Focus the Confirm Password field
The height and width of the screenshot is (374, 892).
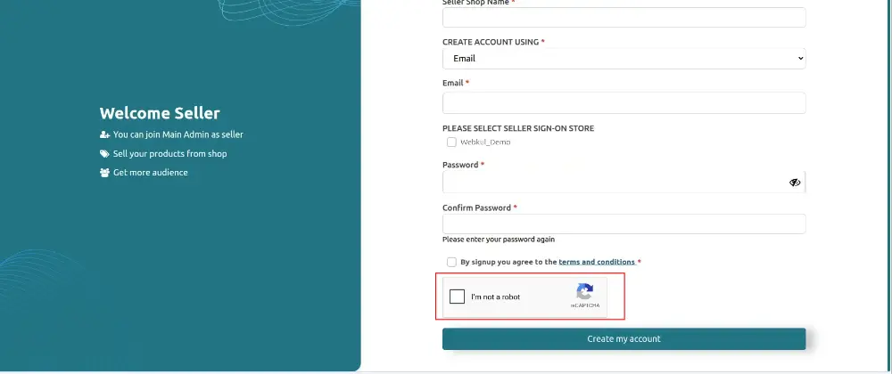point(624,224)
